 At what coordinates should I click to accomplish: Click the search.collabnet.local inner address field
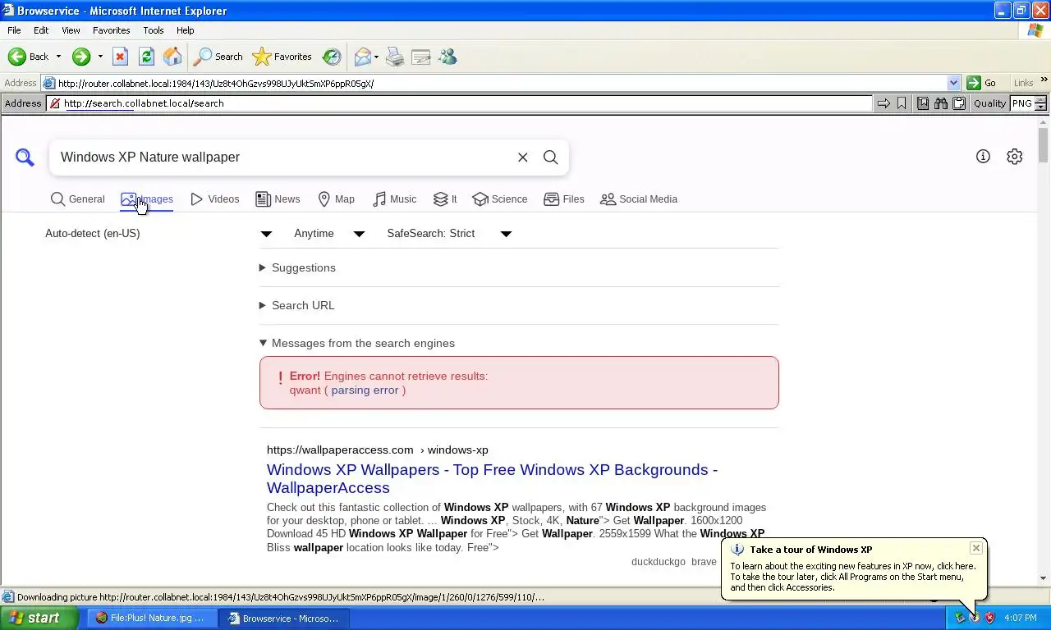tap(460, 103)
